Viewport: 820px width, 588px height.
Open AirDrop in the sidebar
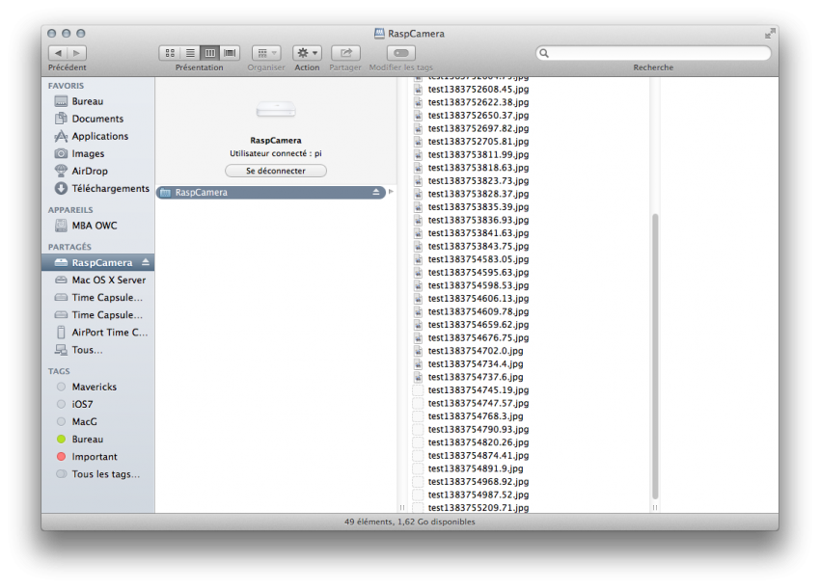(x=97, y=171)
